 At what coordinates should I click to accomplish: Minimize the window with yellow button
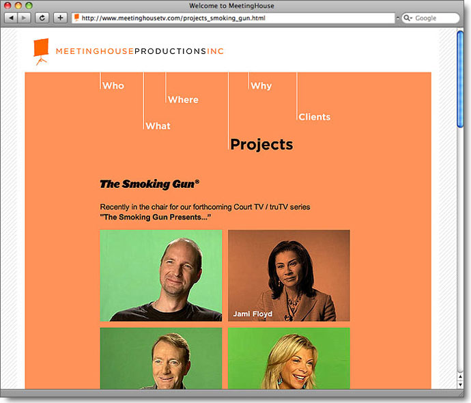point(18,5)
